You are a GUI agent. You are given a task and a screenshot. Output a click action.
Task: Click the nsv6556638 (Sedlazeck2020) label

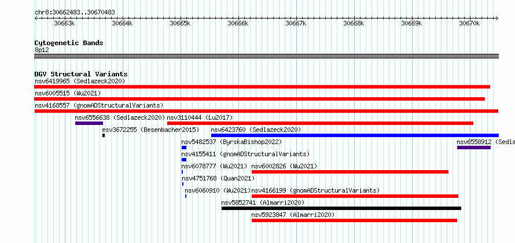pyautogui.click(x=120, y=117)
